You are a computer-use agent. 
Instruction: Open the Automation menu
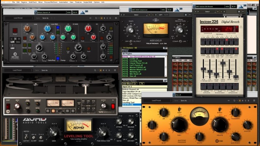64,2
